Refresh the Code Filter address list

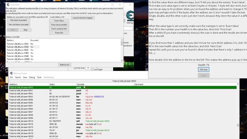[x=64, y=65]
